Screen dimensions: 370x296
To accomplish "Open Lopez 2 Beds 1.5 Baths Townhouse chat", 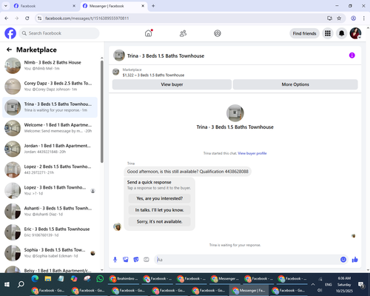I will pyautogui.click(x=50, y=169).
